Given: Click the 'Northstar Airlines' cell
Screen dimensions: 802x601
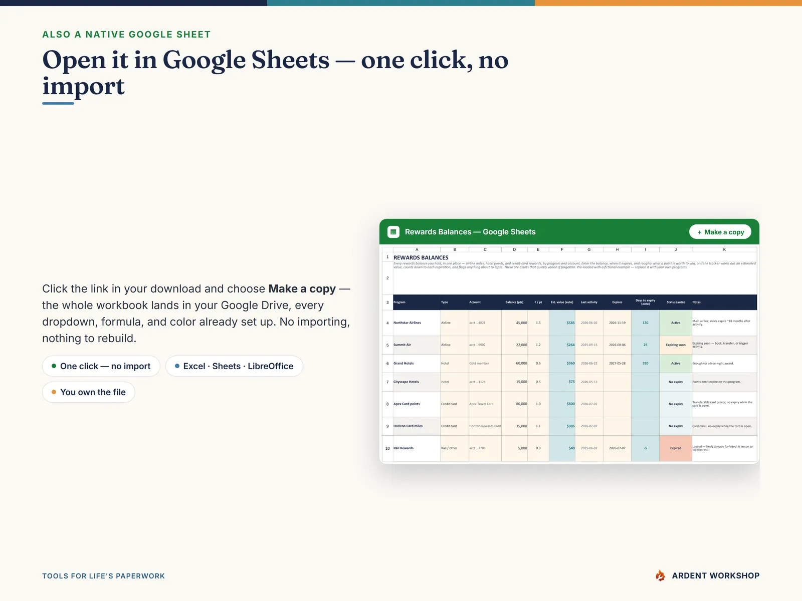Looking at the screenshot, I should (x=417, y=323).
